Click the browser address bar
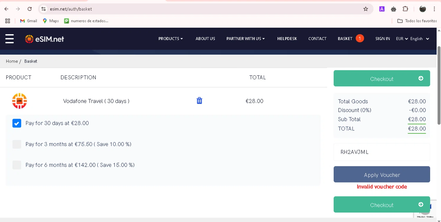Screen dimensions: 441x222 click(x=206, y=9)
